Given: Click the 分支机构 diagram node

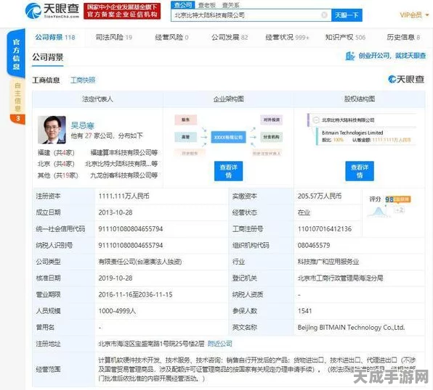Looking at the screenshot, I should click(x=271, y=137).
